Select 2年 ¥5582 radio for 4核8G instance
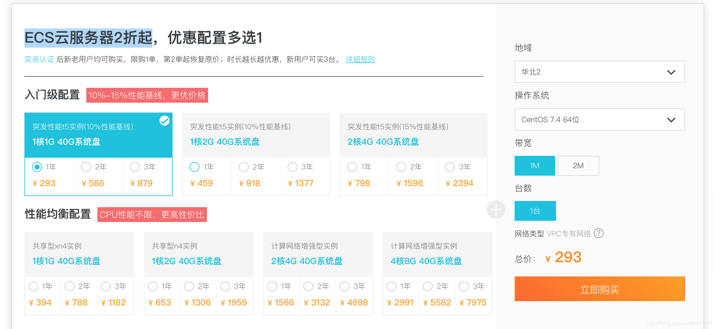 [428, 286]
